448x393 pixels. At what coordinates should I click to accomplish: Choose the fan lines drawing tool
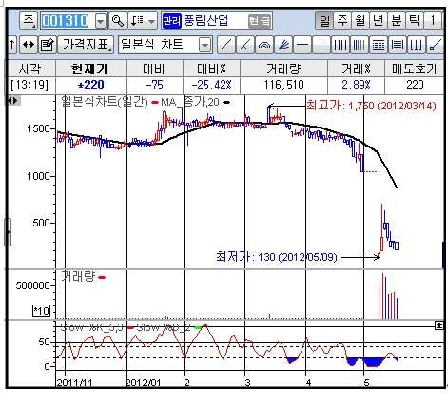coord(283,45)
